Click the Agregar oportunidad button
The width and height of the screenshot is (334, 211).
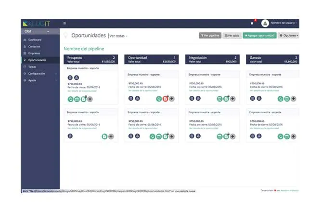tap(260, 35)
